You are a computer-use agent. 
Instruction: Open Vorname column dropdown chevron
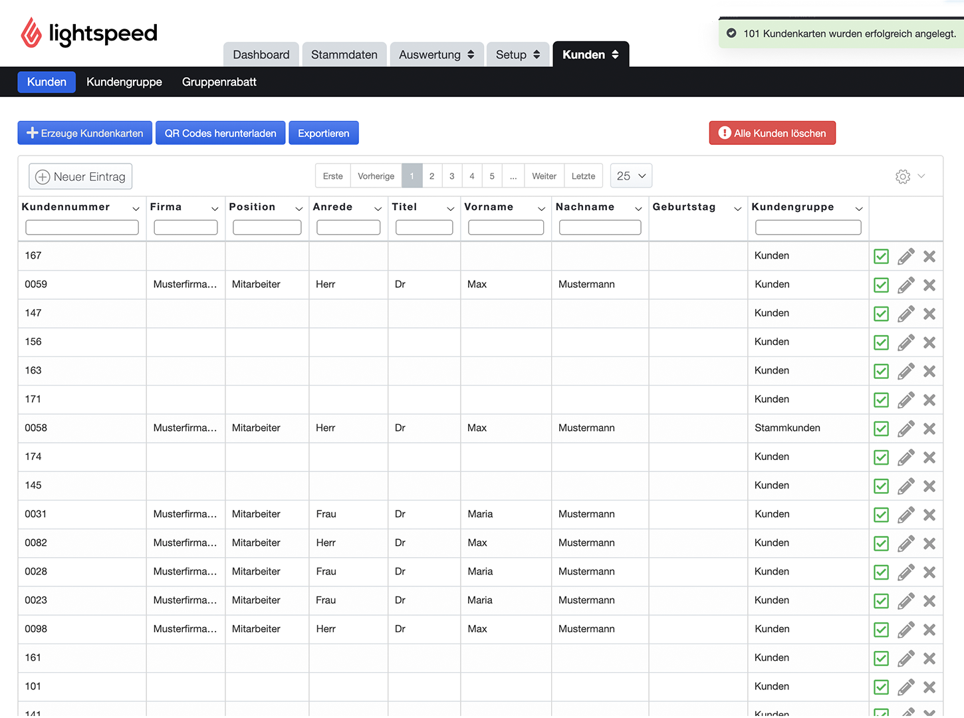[541, 209]
